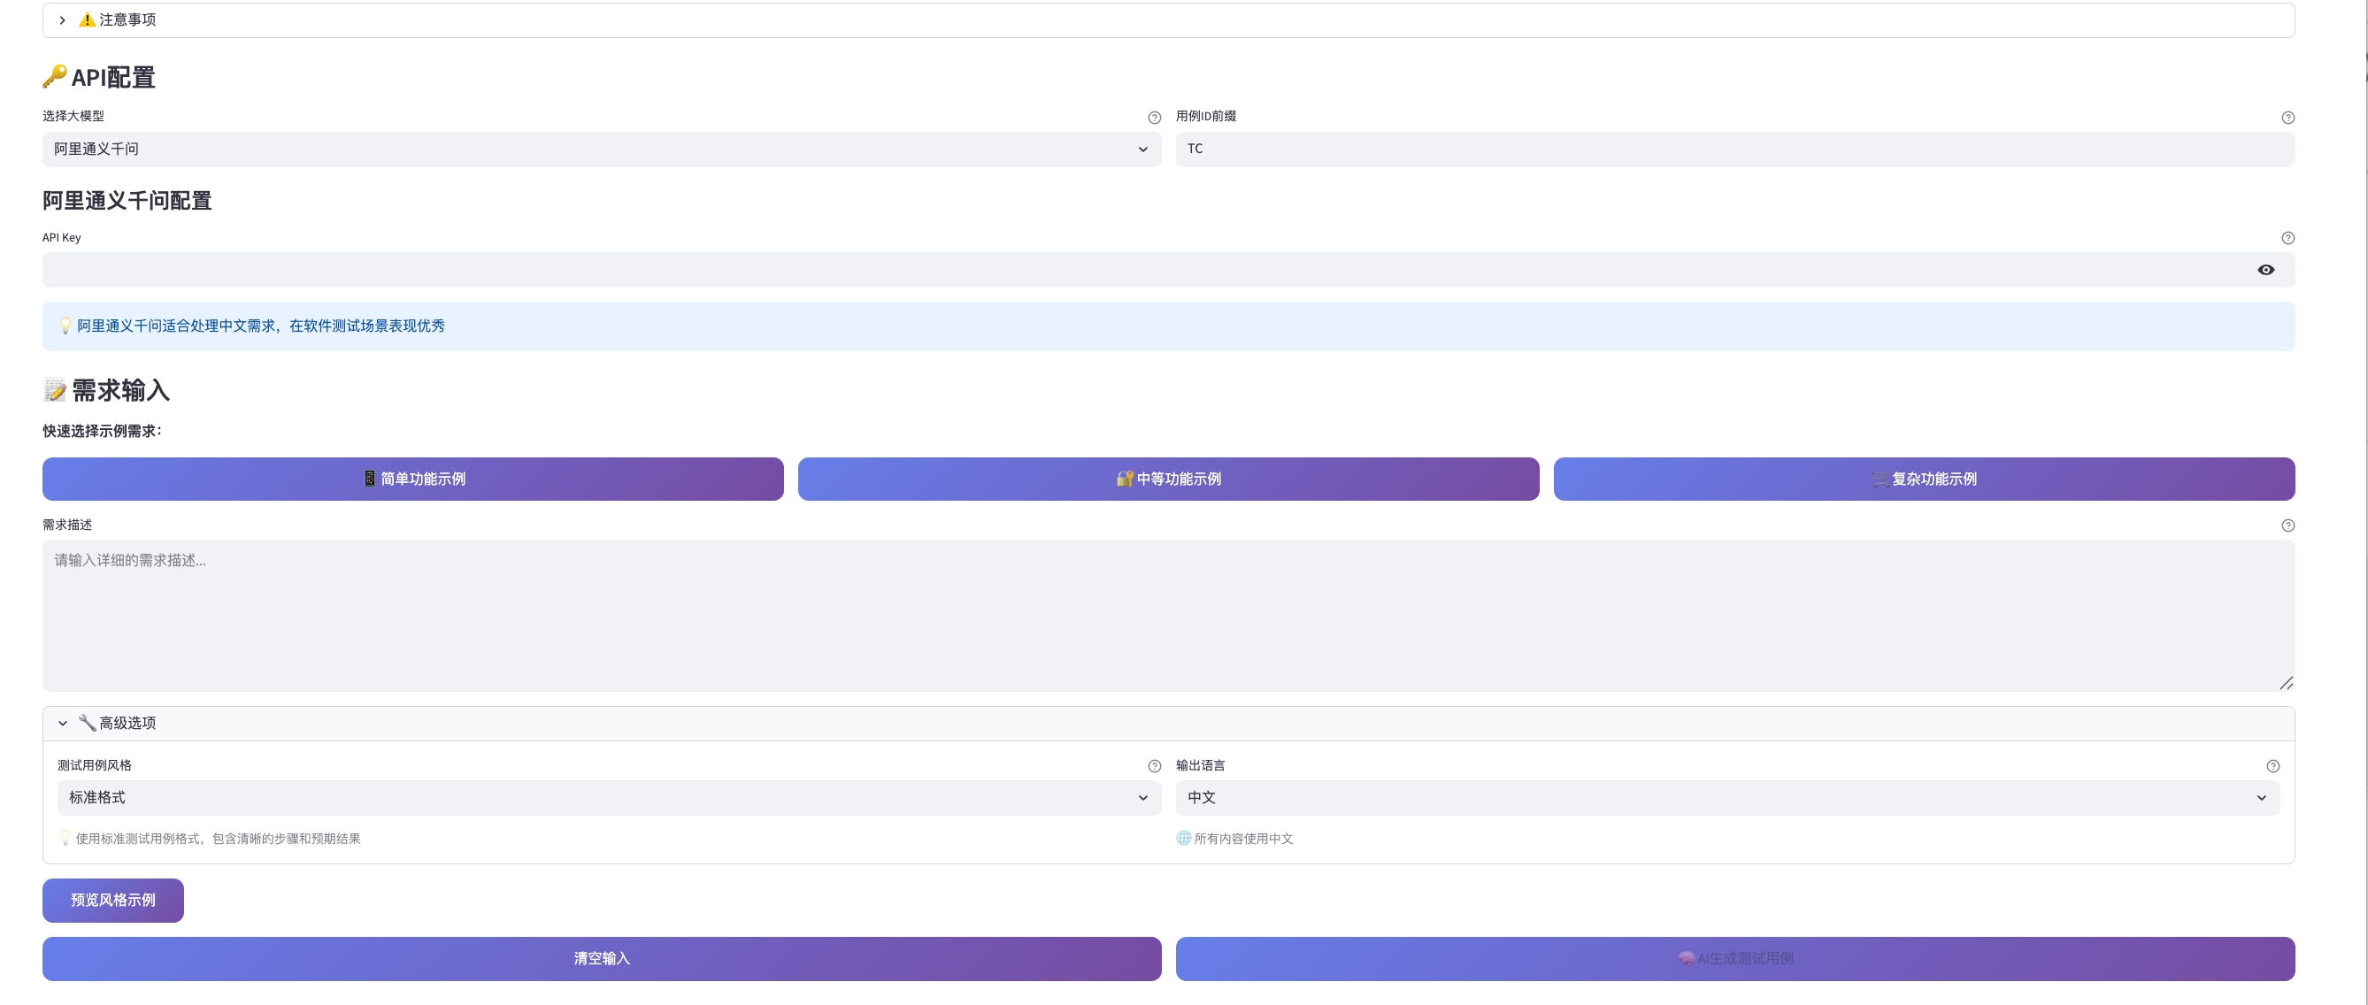The image size is (2368, 1005).
Task: Click the AI生成测试用例 button
Action: pos(1734,959)
